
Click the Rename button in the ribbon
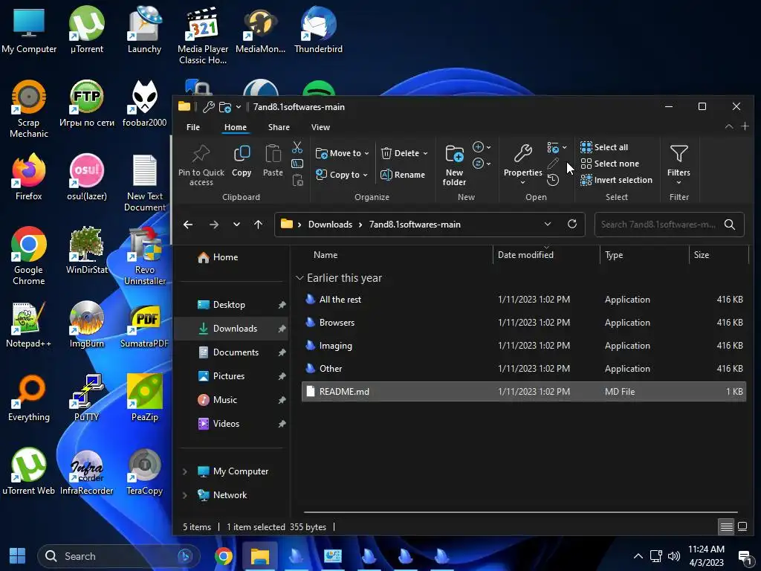[x=403, y=175]
